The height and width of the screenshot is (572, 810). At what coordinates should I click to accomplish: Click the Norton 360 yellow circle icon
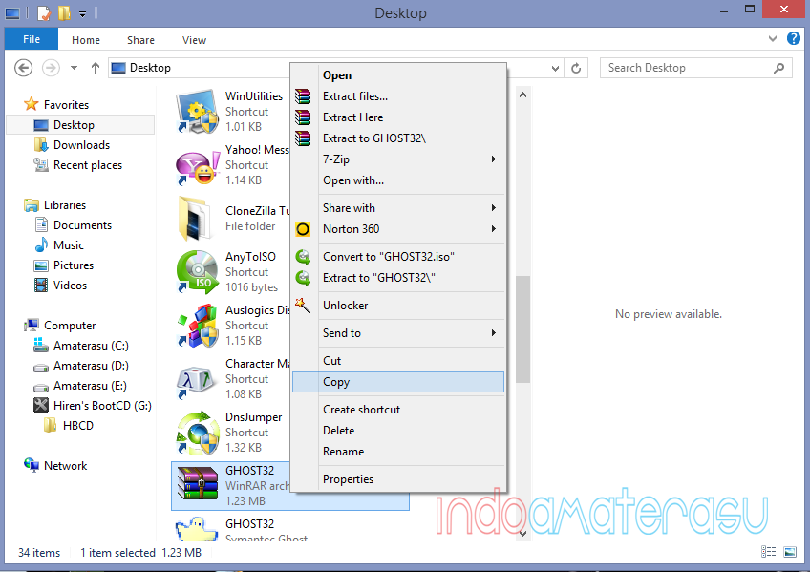[303, 229]
